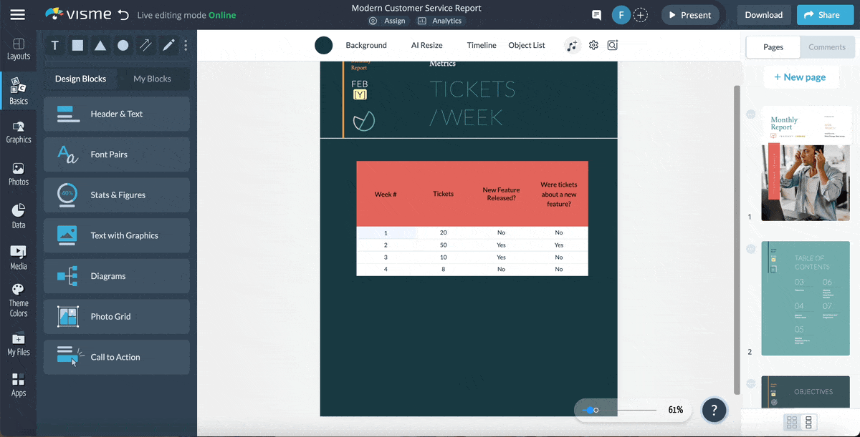
Task: Select the Text tool in toolbar
Action: [55, 46]
